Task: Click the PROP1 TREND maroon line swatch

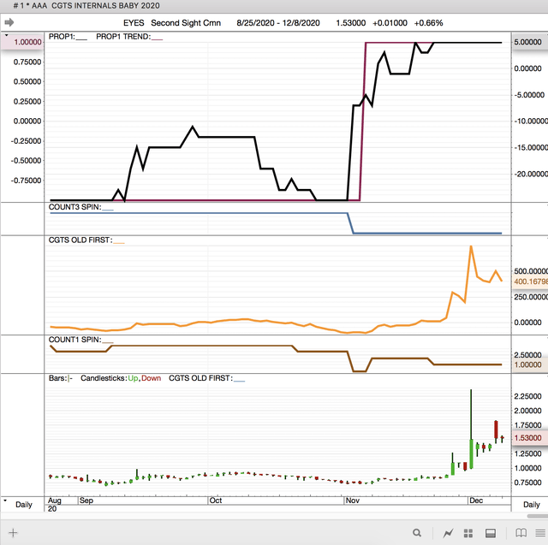Action: [x=157, y=39]
